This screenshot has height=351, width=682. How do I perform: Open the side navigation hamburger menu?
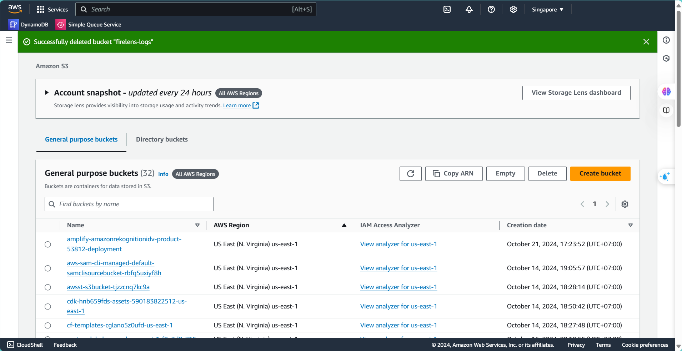tap(9, 40)
